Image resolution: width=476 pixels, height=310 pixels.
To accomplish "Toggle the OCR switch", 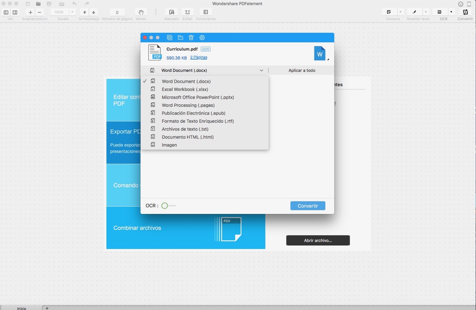I will click(168, 206).
